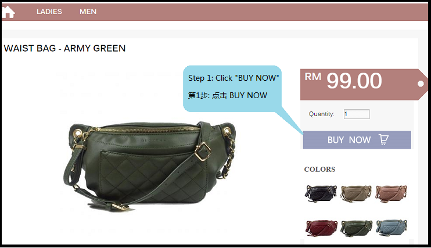Screen dimensions: 431x248
Task: Click the price tag hole dot
Action: [421, 84]
